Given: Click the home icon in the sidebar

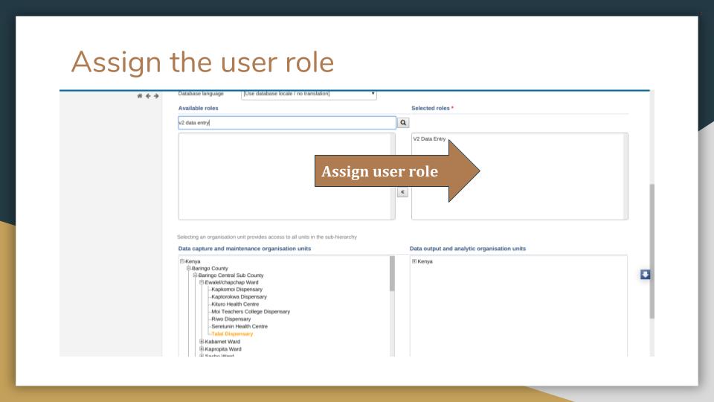Looking at the screenshot, I should (x=140, y=96).
